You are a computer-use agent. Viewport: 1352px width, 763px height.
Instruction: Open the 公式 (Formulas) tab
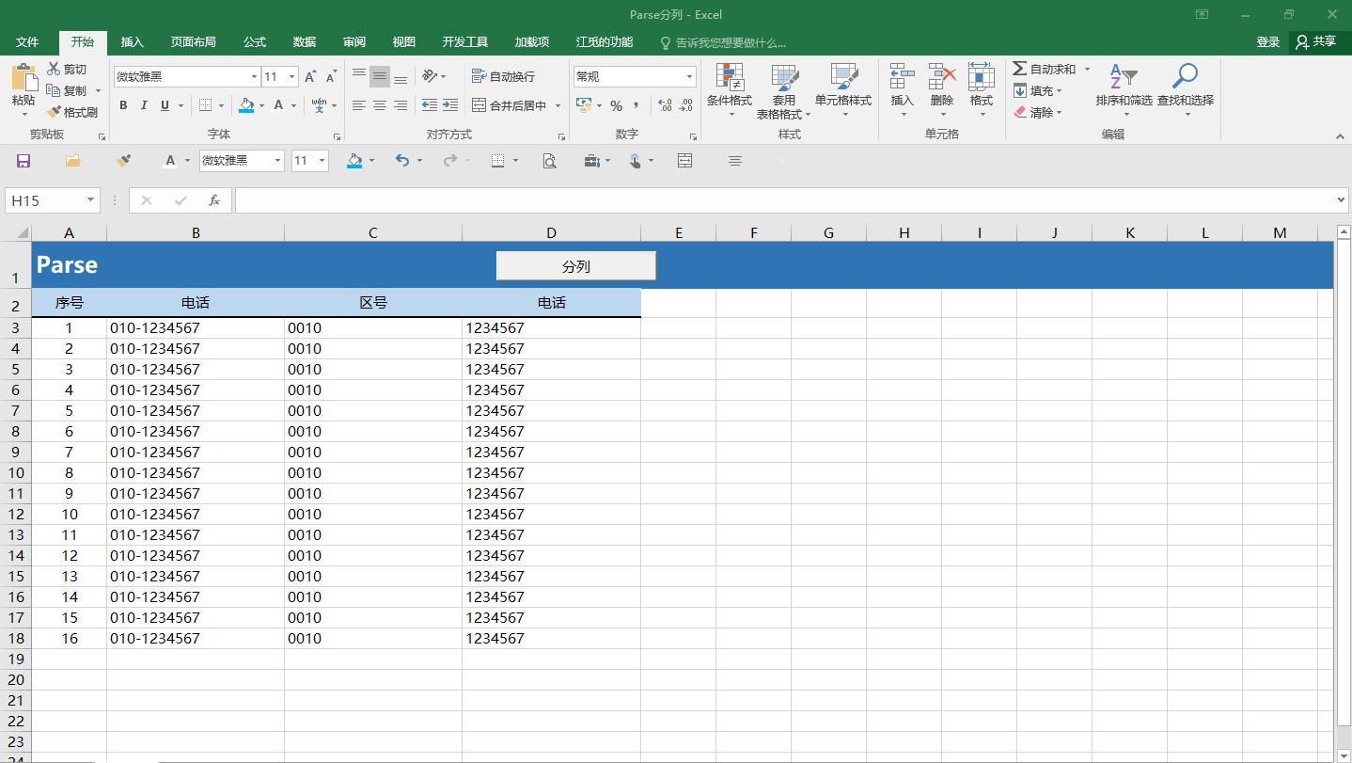coord(255,42)
